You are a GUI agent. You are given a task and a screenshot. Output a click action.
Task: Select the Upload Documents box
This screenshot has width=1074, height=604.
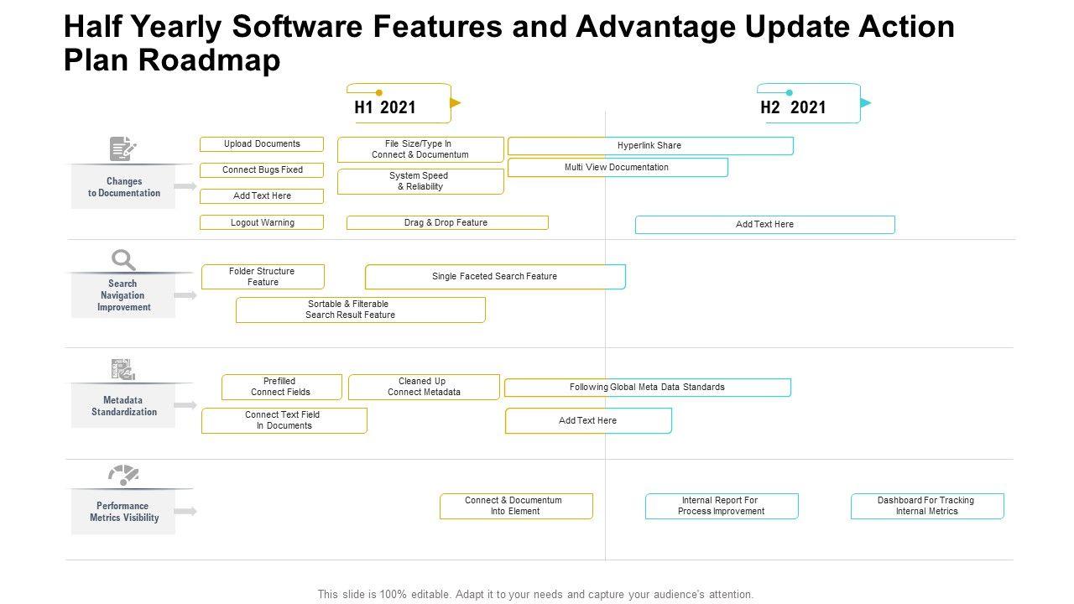click(262, 144)
